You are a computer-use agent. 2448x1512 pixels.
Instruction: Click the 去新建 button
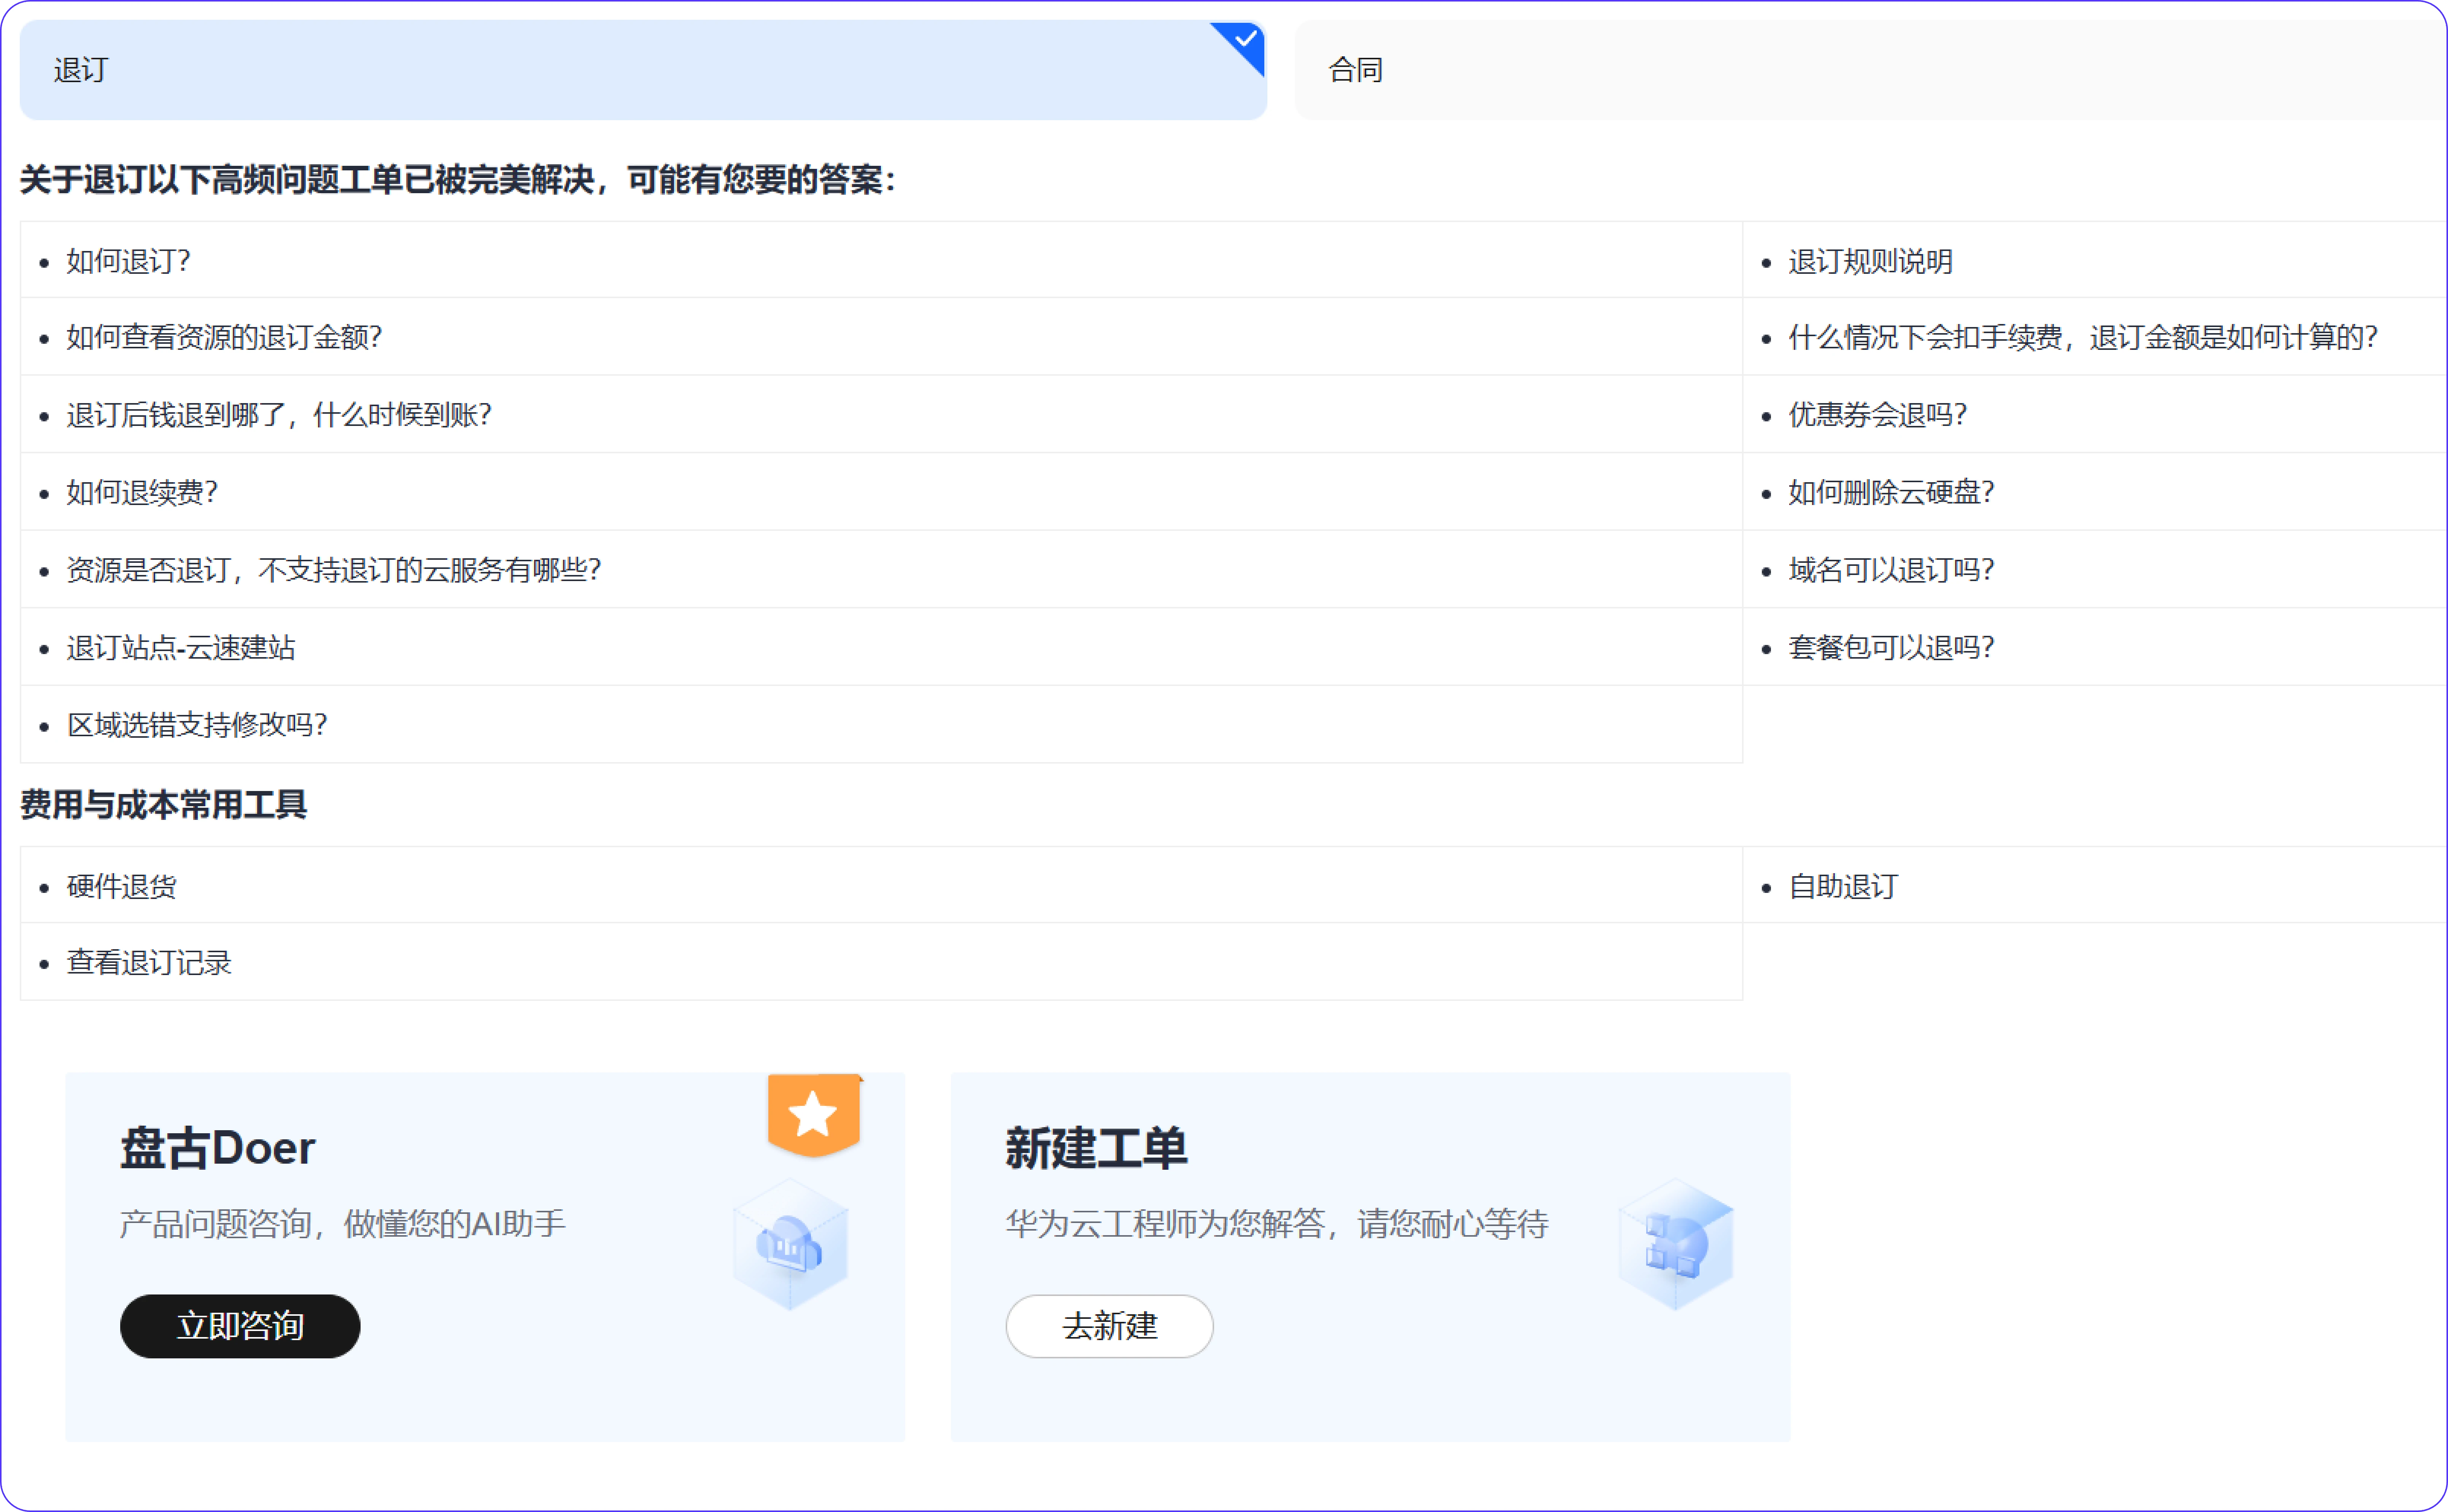coord(1109,1326)
